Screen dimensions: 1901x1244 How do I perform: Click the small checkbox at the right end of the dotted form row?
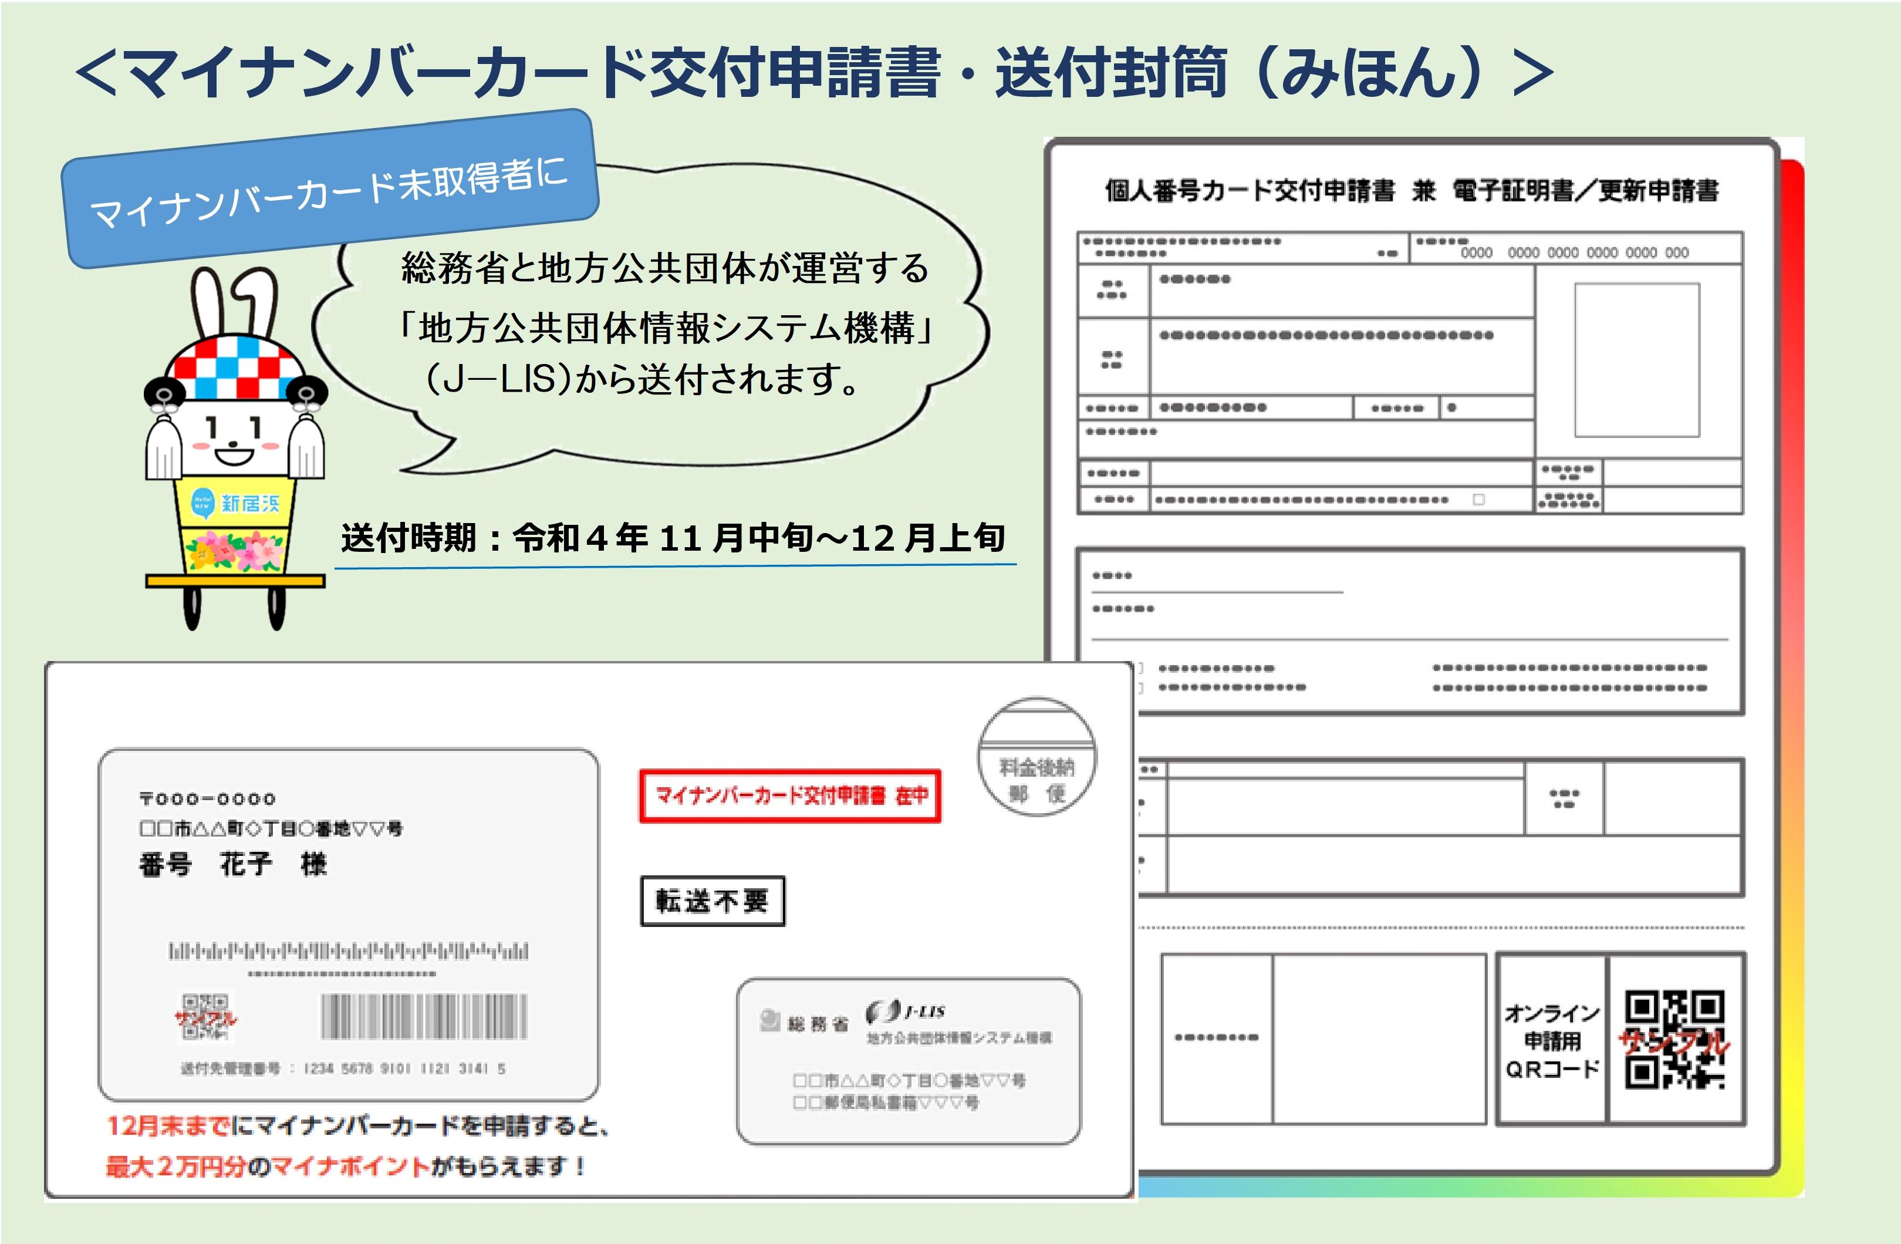[1478, 500]
